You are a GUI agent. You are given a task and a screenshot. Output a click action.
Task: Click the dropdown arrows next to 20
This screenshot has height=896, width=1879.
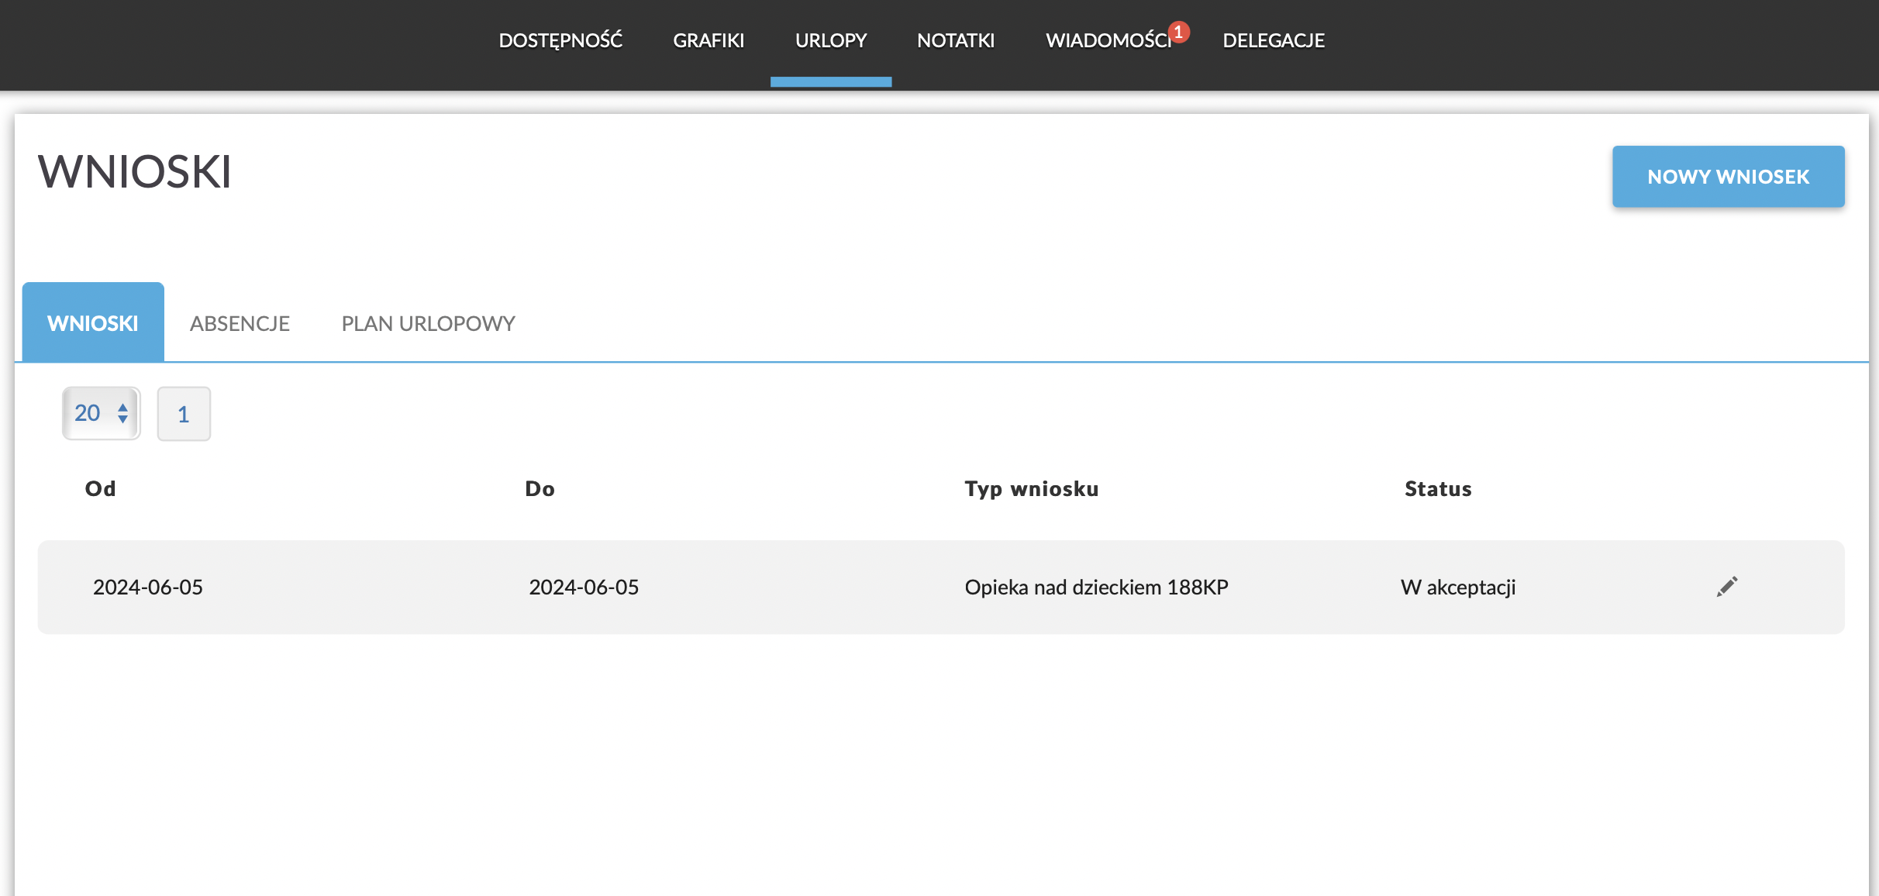point(122,413)
